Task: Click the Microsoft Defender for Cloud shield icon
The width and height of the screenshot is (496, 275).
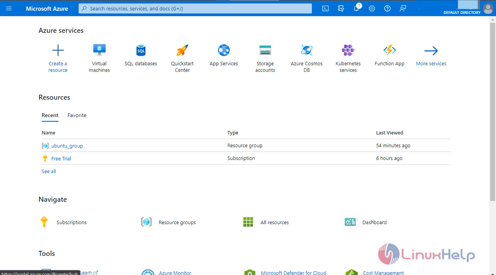Action: (250, 272)
